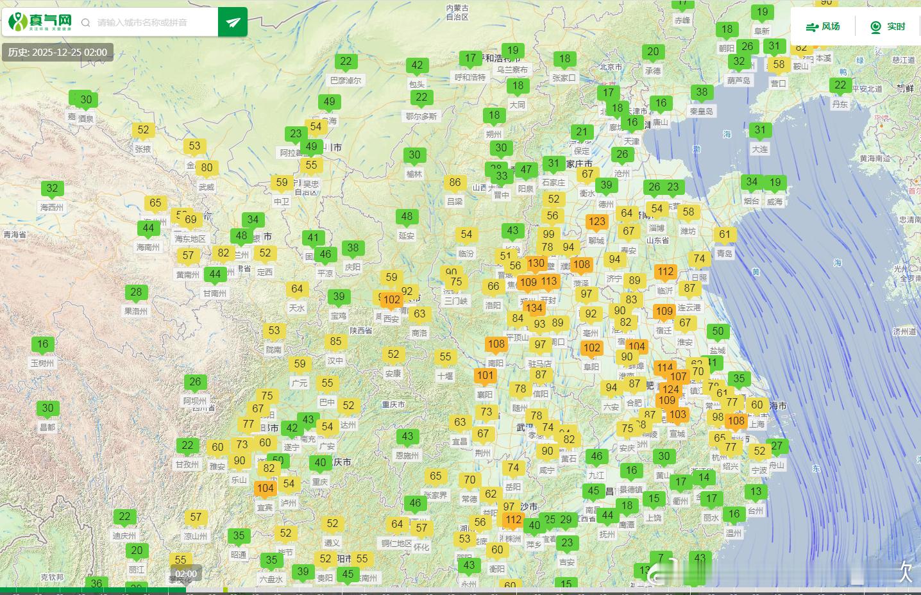The image size is (921, 595).
Task: Open the 青岛 AQI 61 marker
Action: (725, 235)
